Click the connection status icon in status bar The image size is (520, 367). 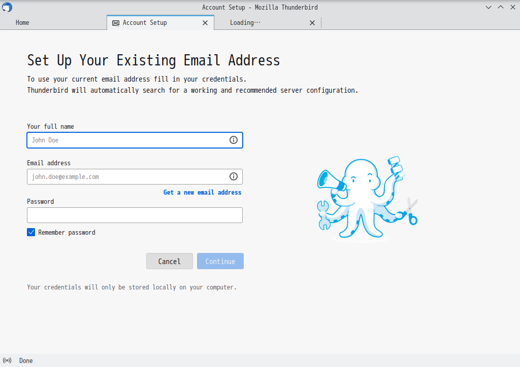[x=7, y=360]
